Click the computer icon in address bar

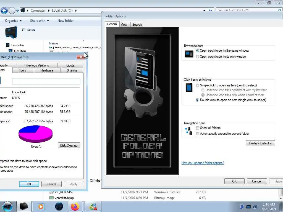pyautogui.click(x=23, y=10)
